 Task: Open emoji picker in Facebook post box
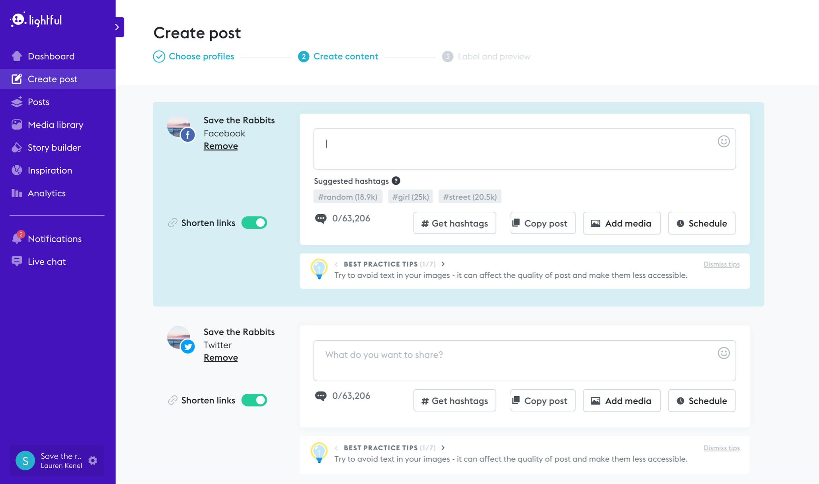tap(723, 141)
